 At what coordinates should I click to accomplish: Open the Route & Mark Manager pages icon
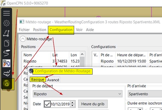point(7,43)
